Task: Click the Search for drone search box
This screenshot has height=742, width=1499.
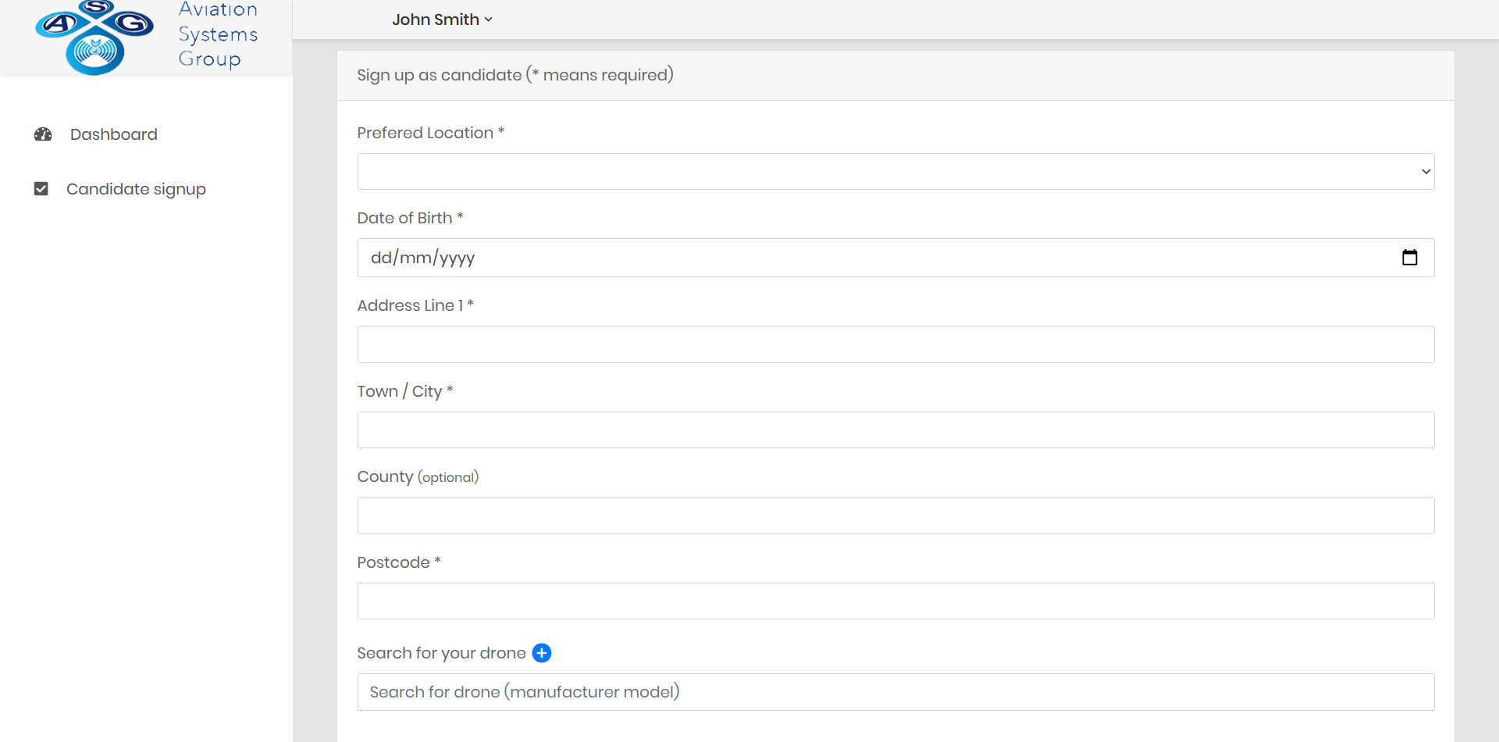Action: [x=895, y=692]
